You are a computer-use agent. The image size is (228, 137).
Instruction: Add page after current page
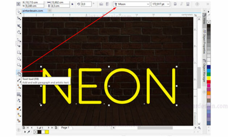56,128
